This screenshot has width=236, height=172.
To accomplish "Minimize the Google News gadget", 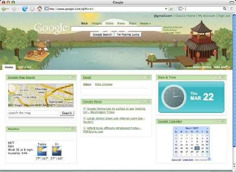I will click(x=145, y=102).
